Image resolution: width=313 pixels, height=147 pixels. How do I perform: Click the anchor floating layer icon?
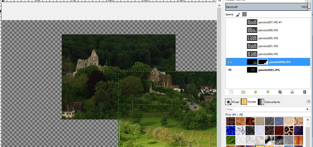tap(292, 92)
